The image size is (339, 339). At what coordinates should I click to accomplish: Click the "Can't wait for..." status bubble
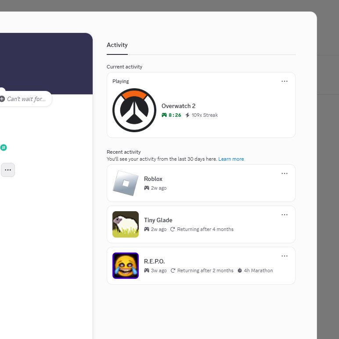click(25, 99)
